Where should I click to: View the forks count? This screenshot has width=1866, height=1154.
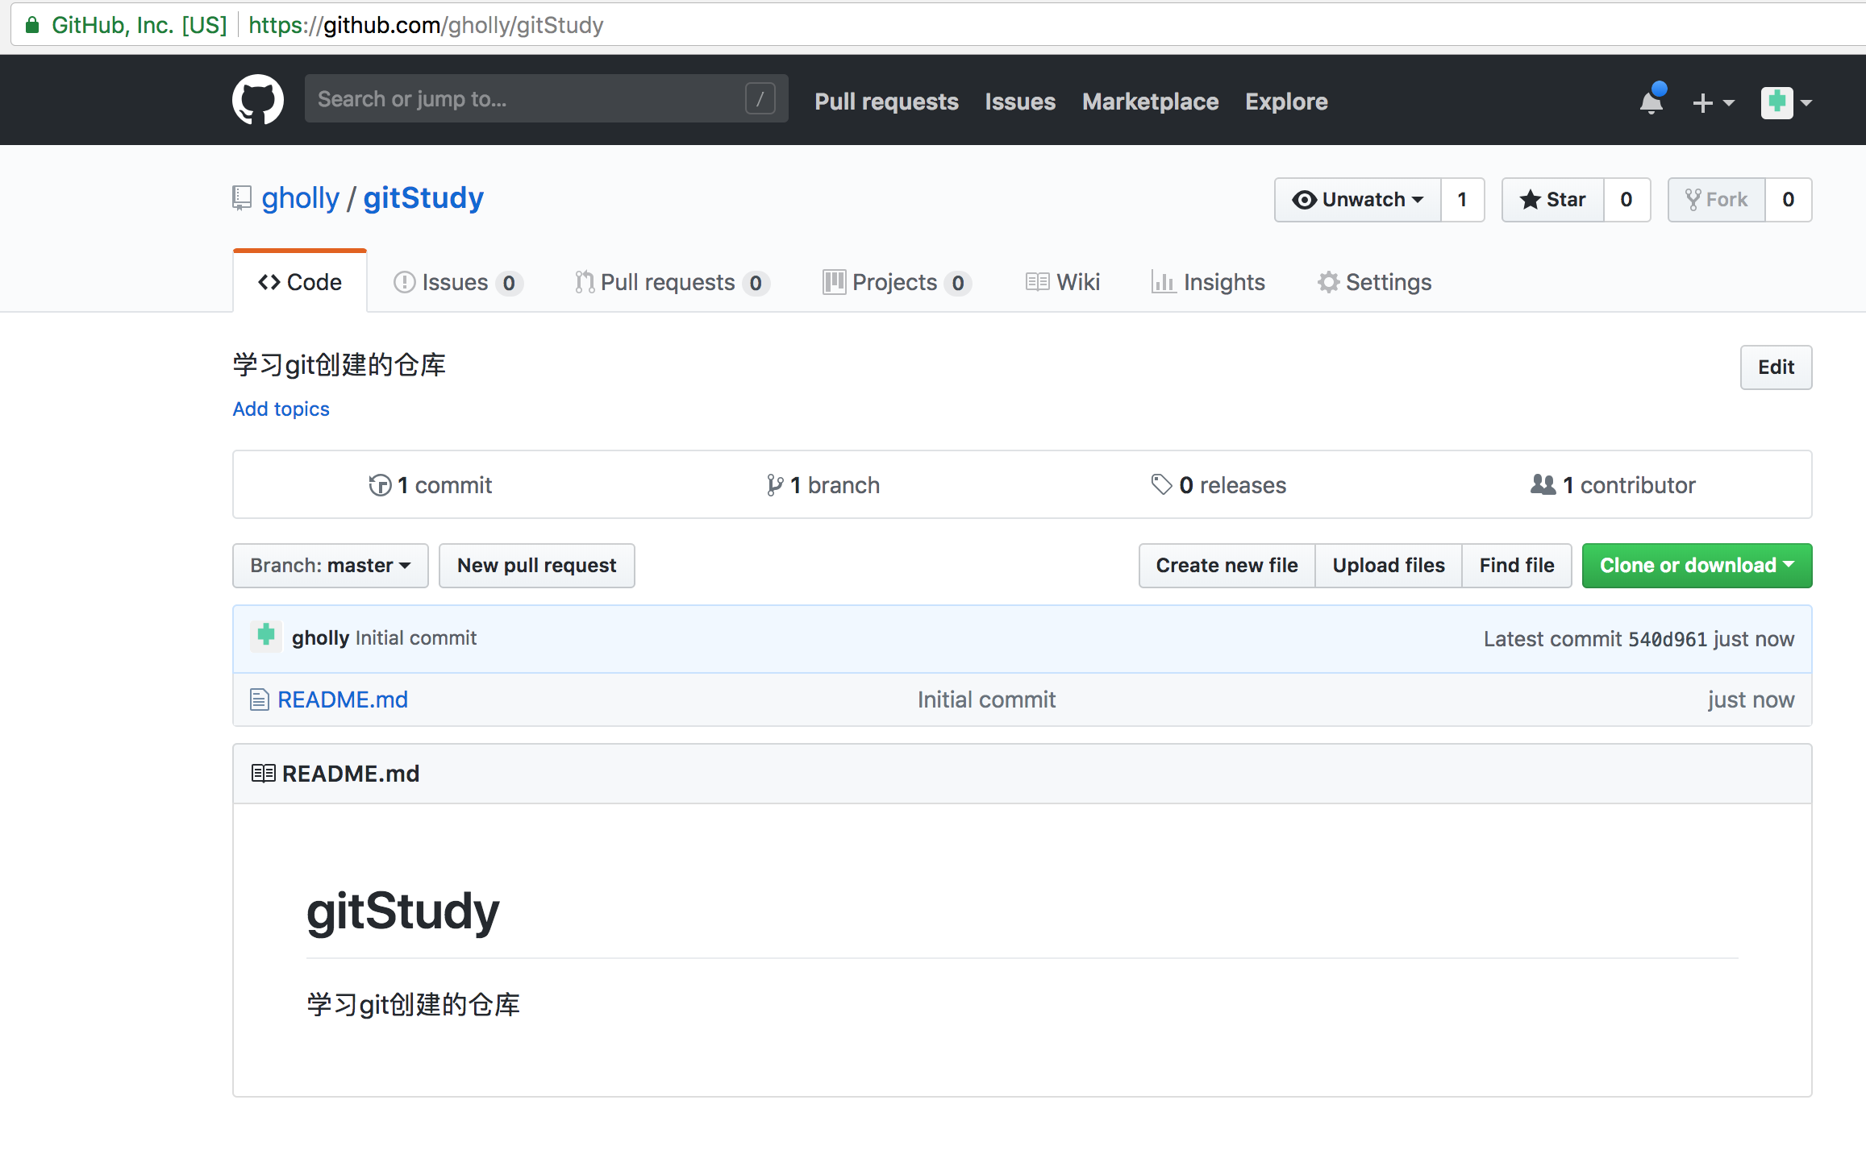(x=1788, y=200)
